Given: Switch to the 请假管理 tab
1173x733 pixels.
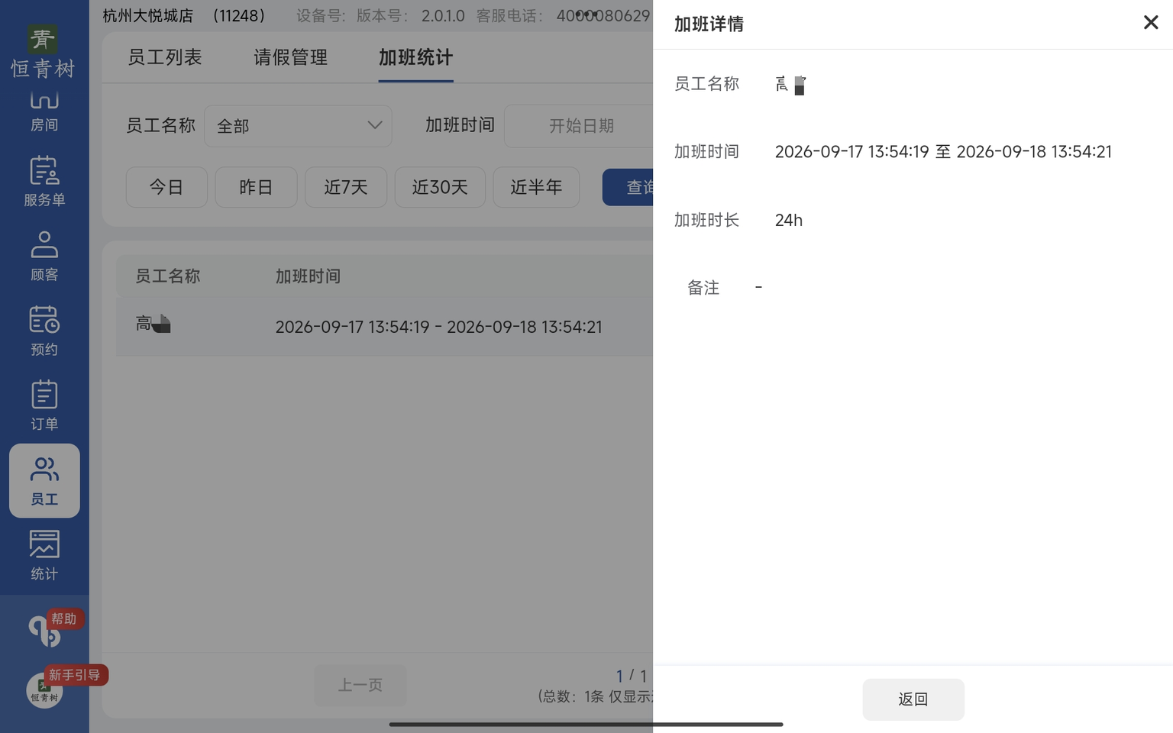Looking at the screenshot, I should (290, 57).
